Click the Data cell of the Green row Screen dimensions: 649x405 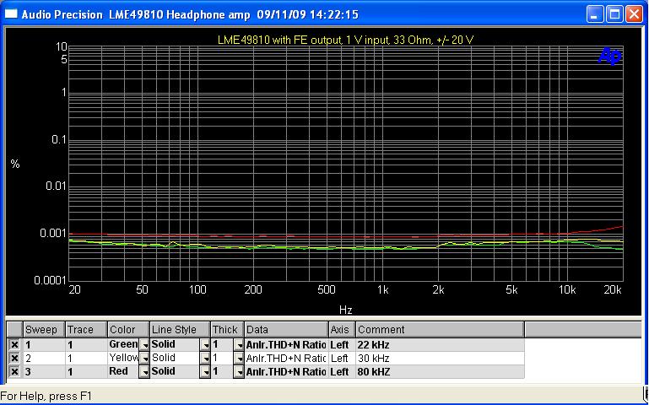(286, 344)
